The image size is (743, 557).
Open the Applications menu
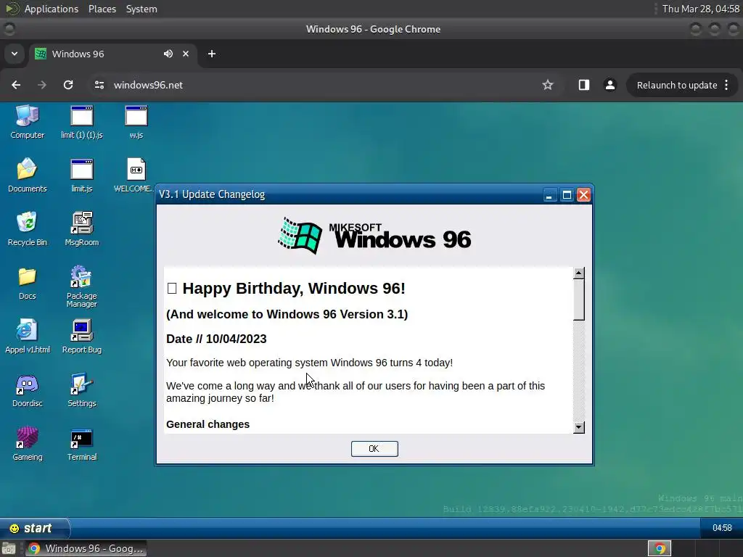52,9
